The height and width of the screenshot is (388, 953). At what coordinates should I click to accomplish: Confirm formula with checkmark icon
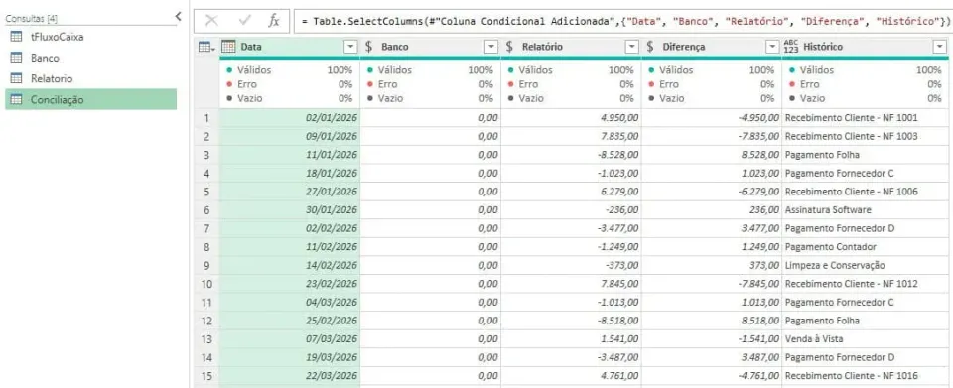tap(245, 20)
